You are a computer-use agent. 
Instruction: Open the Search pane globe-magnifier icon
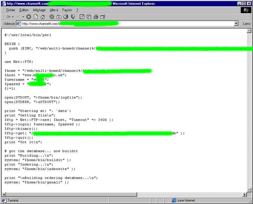point(52,17)
